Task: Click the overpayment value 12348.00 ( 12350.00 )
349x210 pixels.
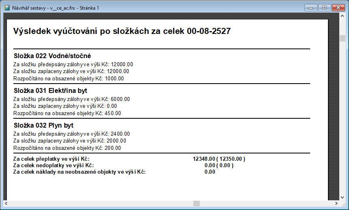Action: coord(219,159)
